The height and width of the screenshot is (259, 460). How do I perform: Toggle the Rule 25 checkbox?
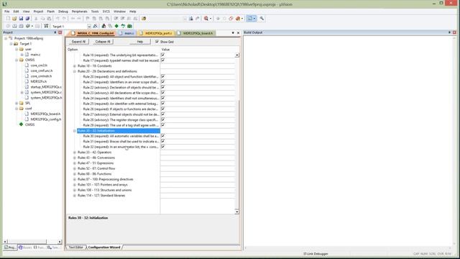[163, 104]
